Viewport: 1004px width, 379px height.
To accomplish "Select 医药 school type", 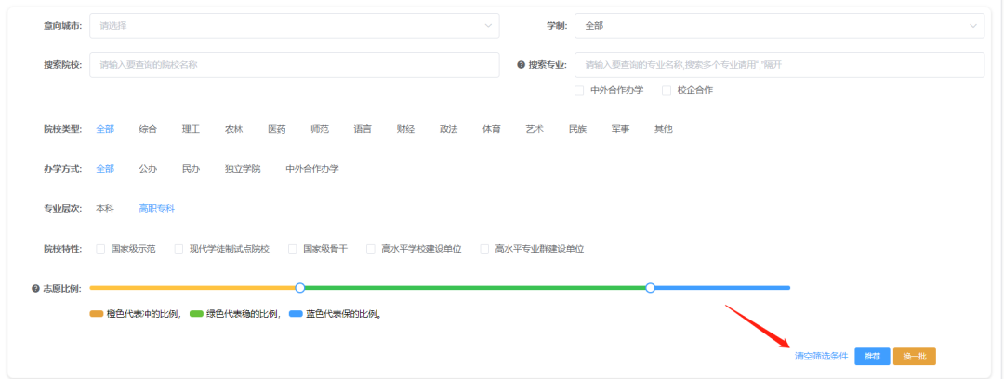I will click(277, 129).
